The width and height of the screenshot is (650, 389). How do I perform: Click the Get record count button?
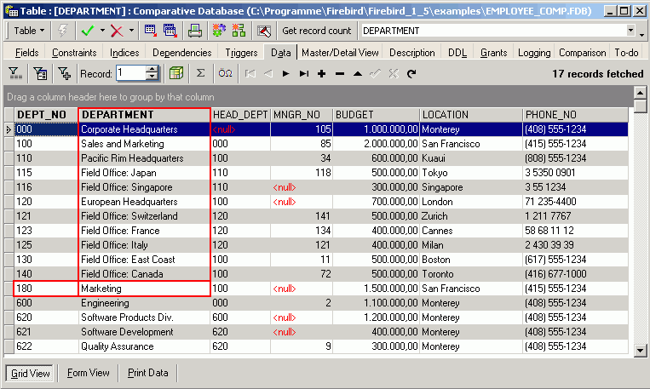[x=316, y=31]
